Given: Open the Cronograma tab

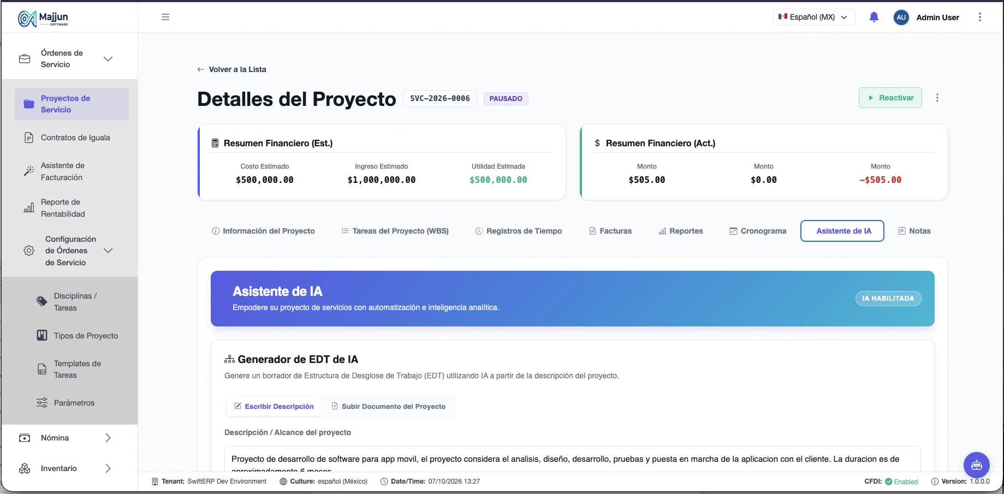Looking at the screenshot, I should [x=758, y=231].
